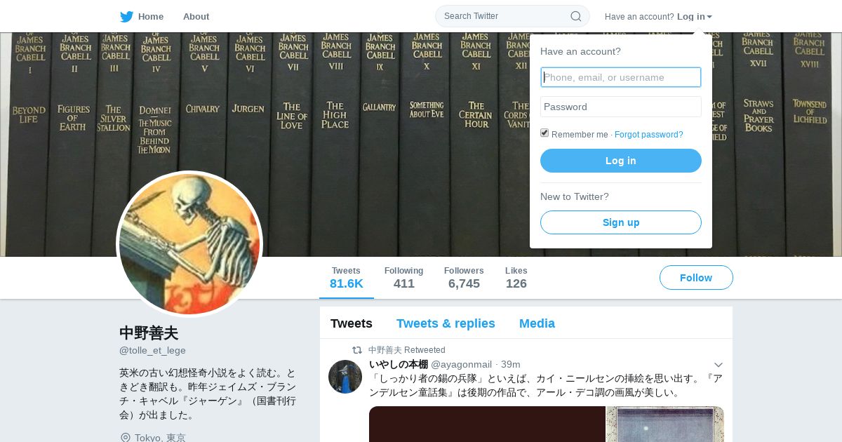This screenshot has height=442, width=842.
Task: Click the search magnifier icon
Action: click(575, 16)
